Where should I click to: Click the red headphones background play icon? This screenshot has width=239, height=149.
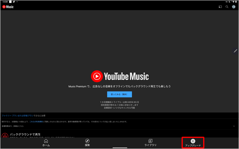click(x=5, y=135)
